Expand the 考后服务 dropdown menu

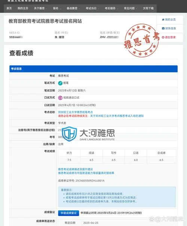coord(111,8)
